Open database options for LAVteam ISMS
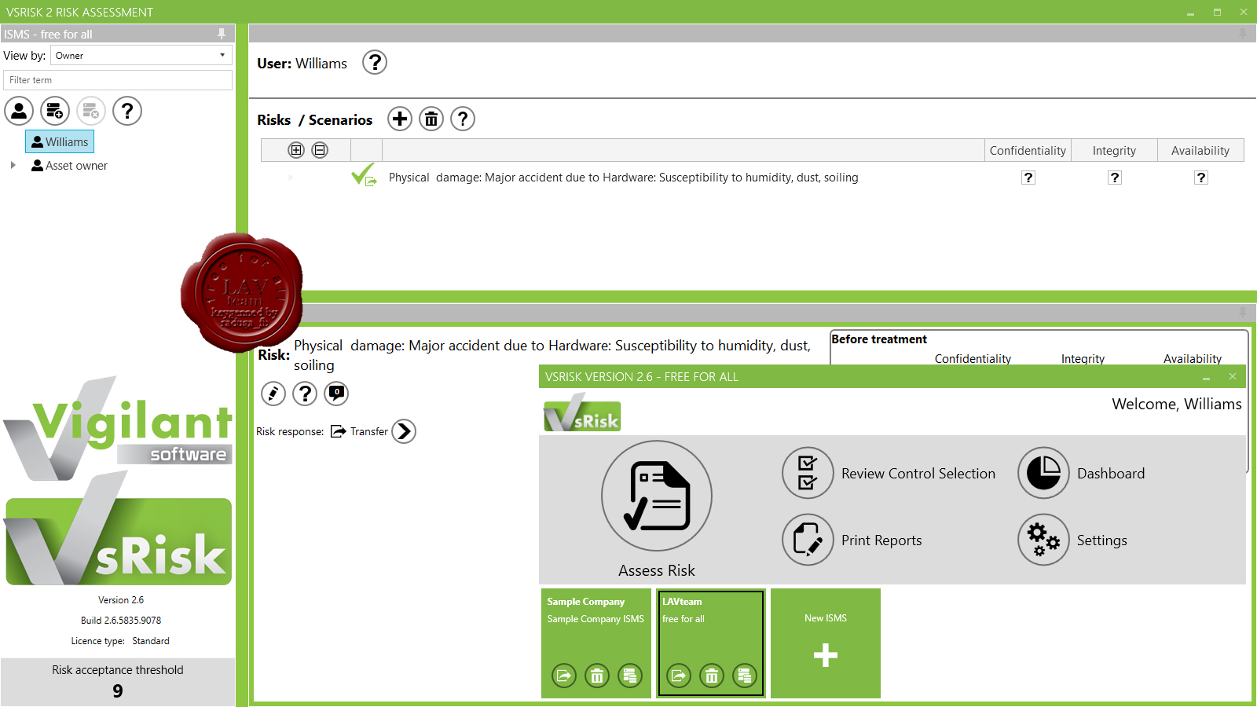1257x707 pixels. pos(745,675)
